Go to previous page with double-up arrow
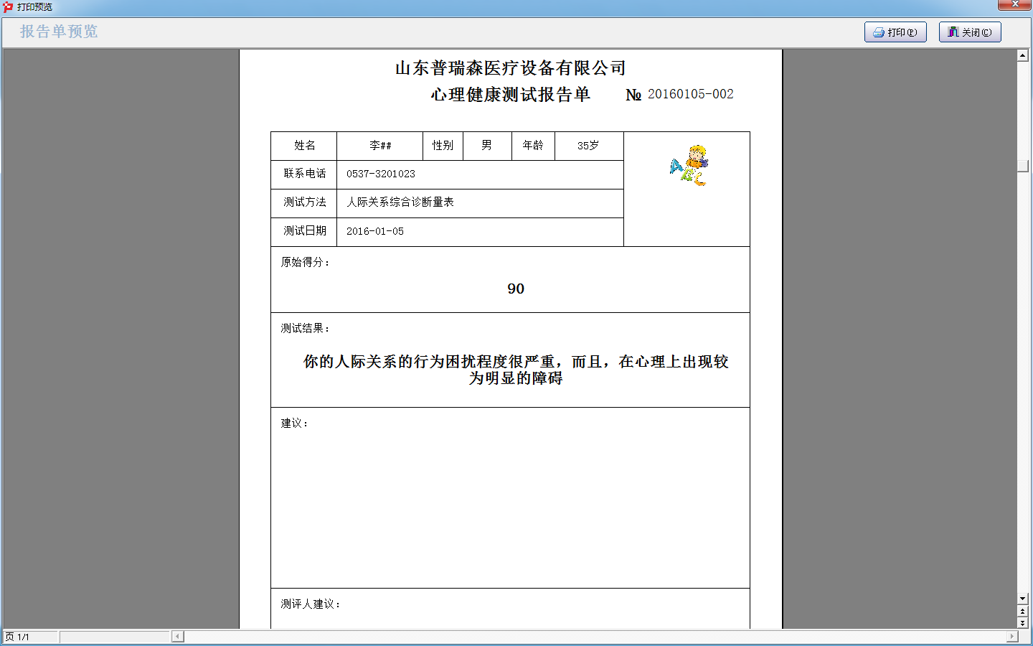This screenshot has height=646, width=1033. click(x=1023, y=612)
